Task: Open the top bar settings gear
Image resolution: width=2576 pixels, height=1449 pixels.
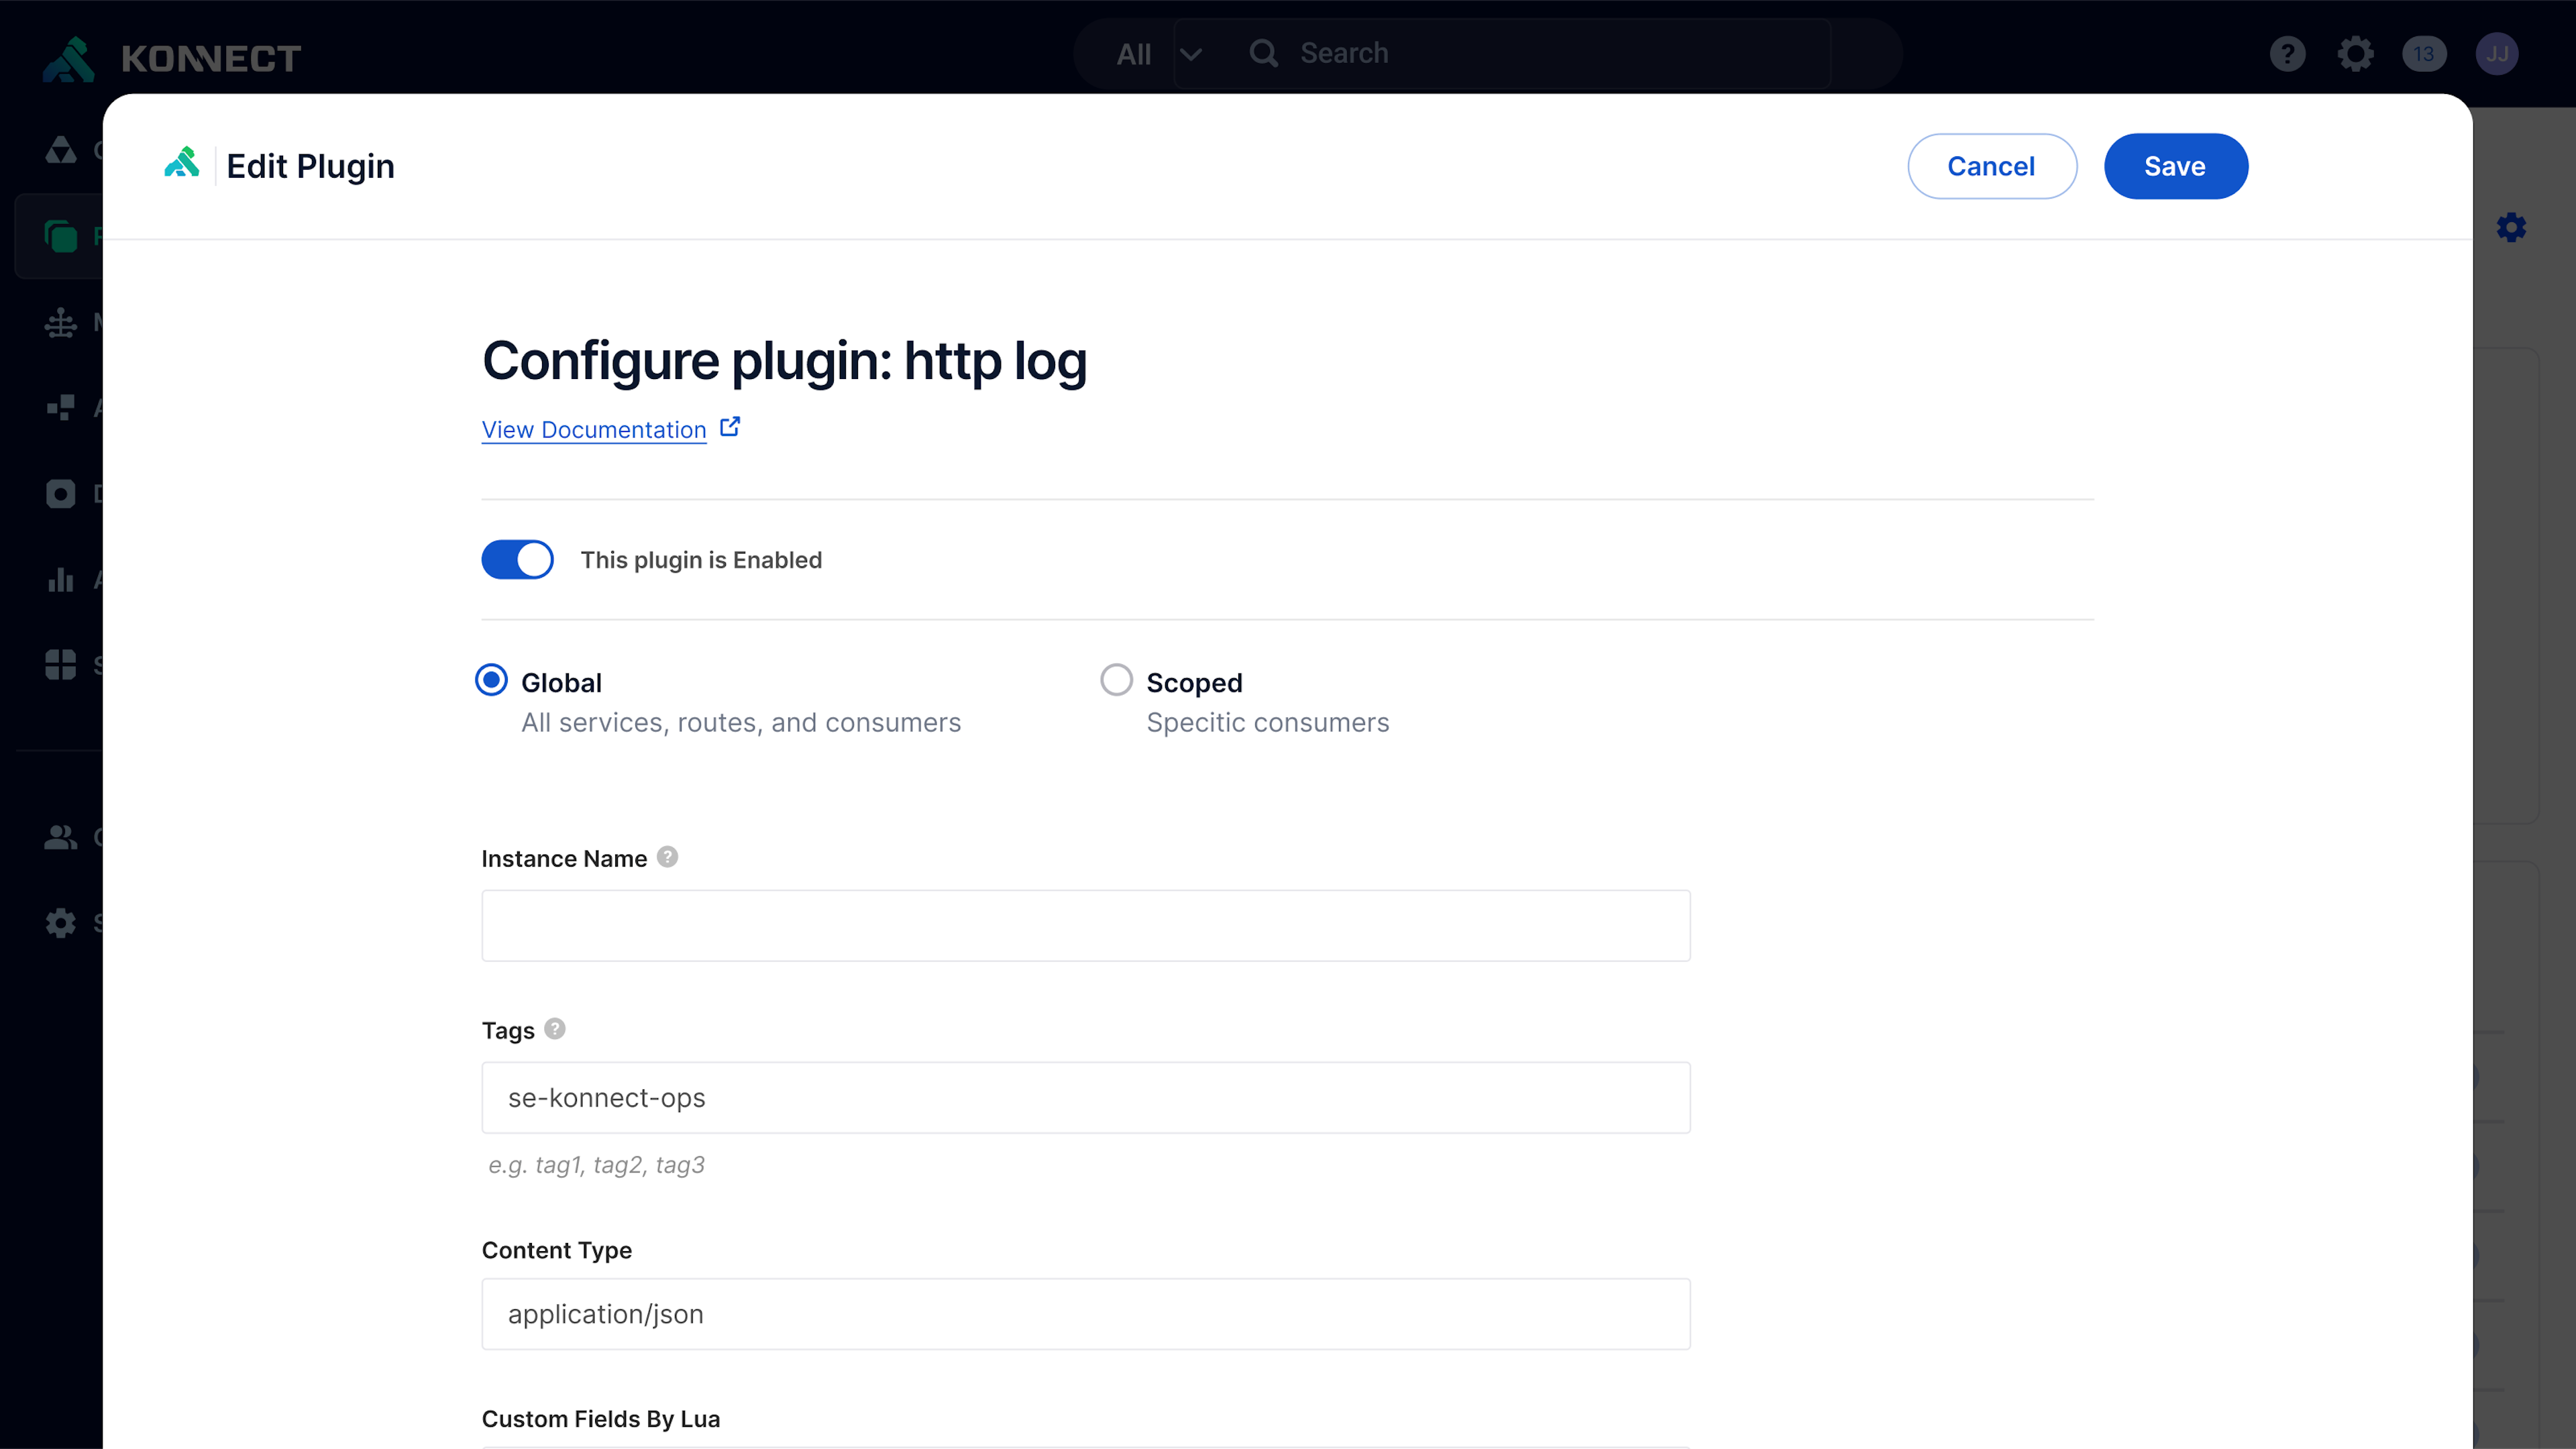Action: click(2355, 54)
